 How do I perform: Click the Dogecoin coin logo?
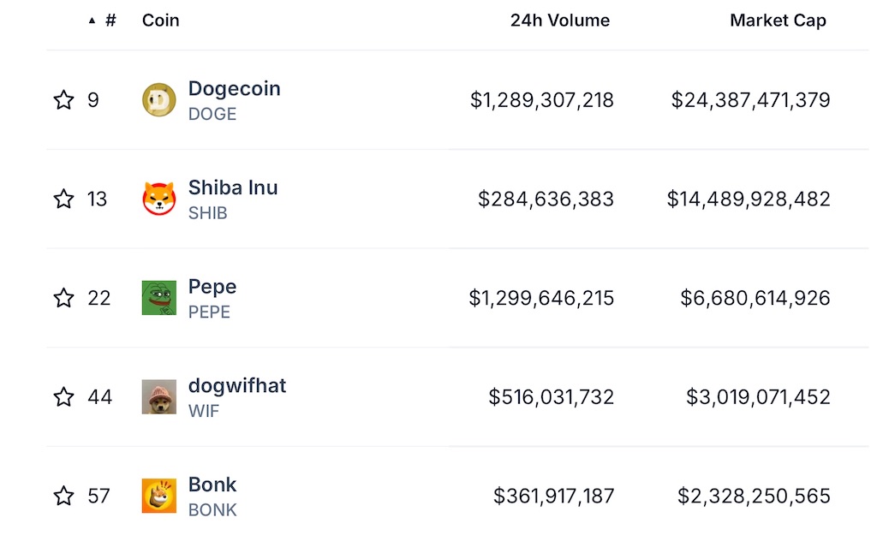click(158, 100)
